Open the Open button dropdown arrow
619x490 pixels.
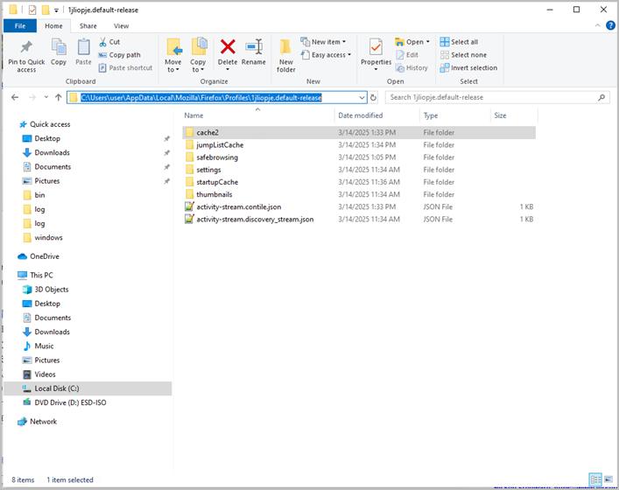click(428, 42)
